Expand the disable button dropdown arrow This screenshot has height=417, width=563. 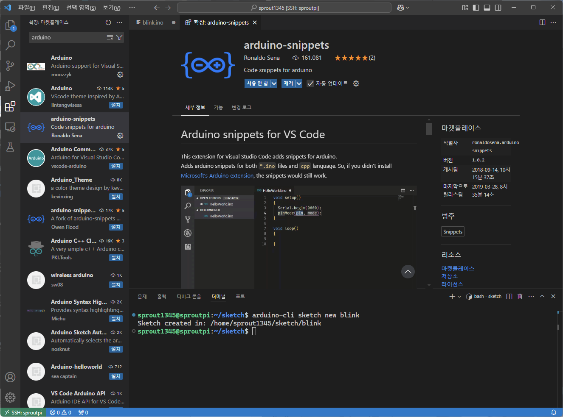274,83
